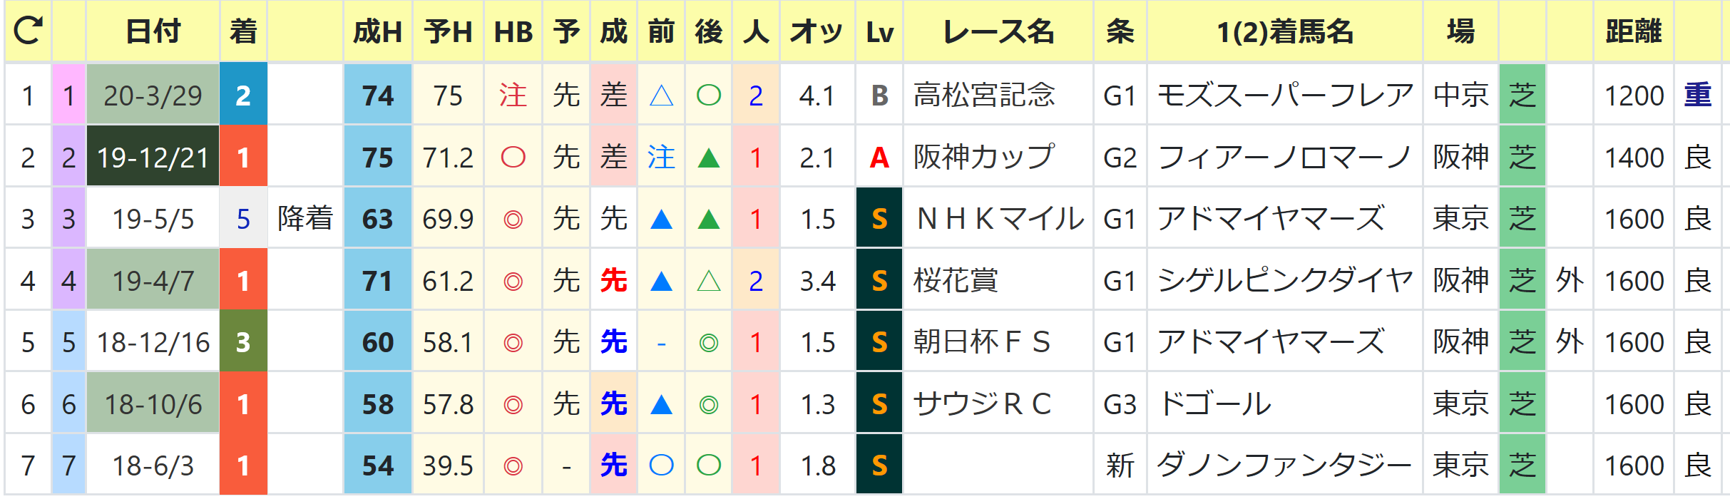The height and width of the screenshot is (499, 1730).
Task: Click the double-circle HB mark for サウジRC
Action: point(513,405)
